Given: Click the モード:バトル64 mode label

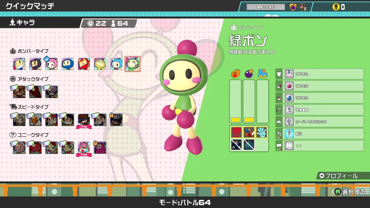Looking at the screenshot, I should 185,202.
